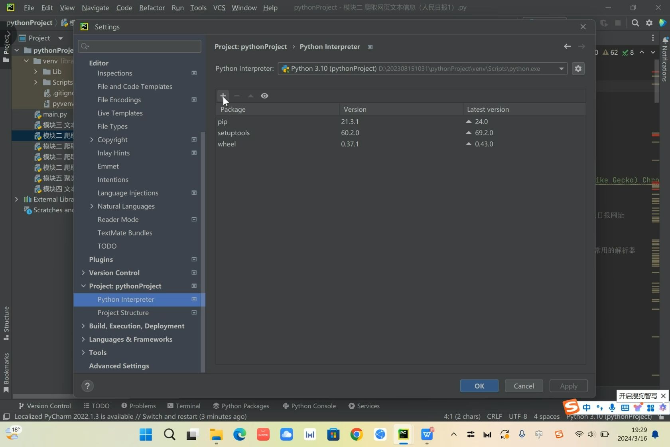Click the plus icon to install a package
670x447 pixels.
point(223,96)
